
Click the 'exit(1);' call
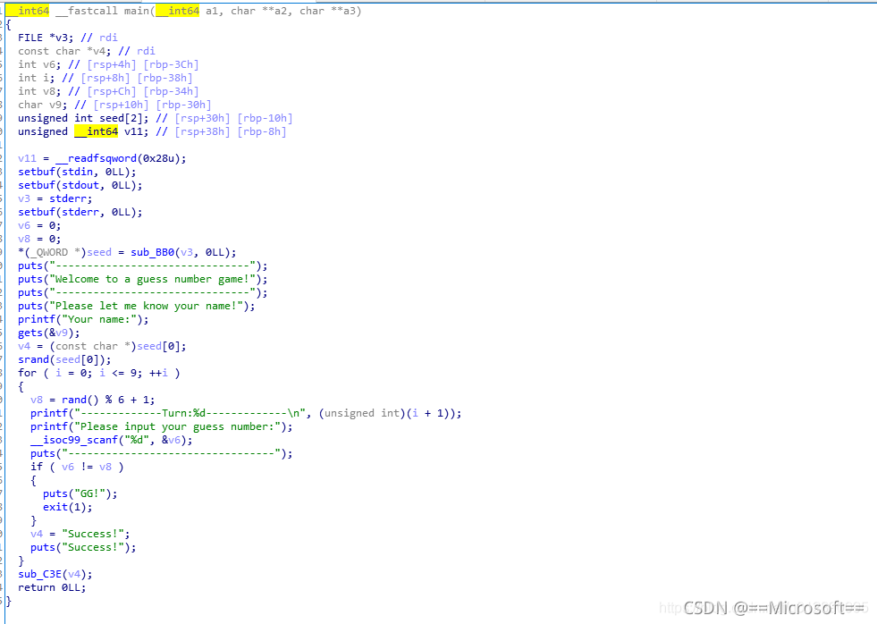coord(67,507)
